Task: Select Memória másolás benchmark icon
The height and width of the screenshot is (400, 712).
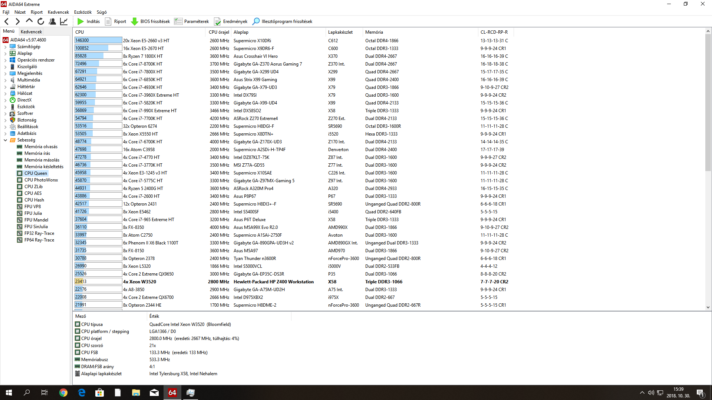Action: pyautogui.click(x=20, y=160)
